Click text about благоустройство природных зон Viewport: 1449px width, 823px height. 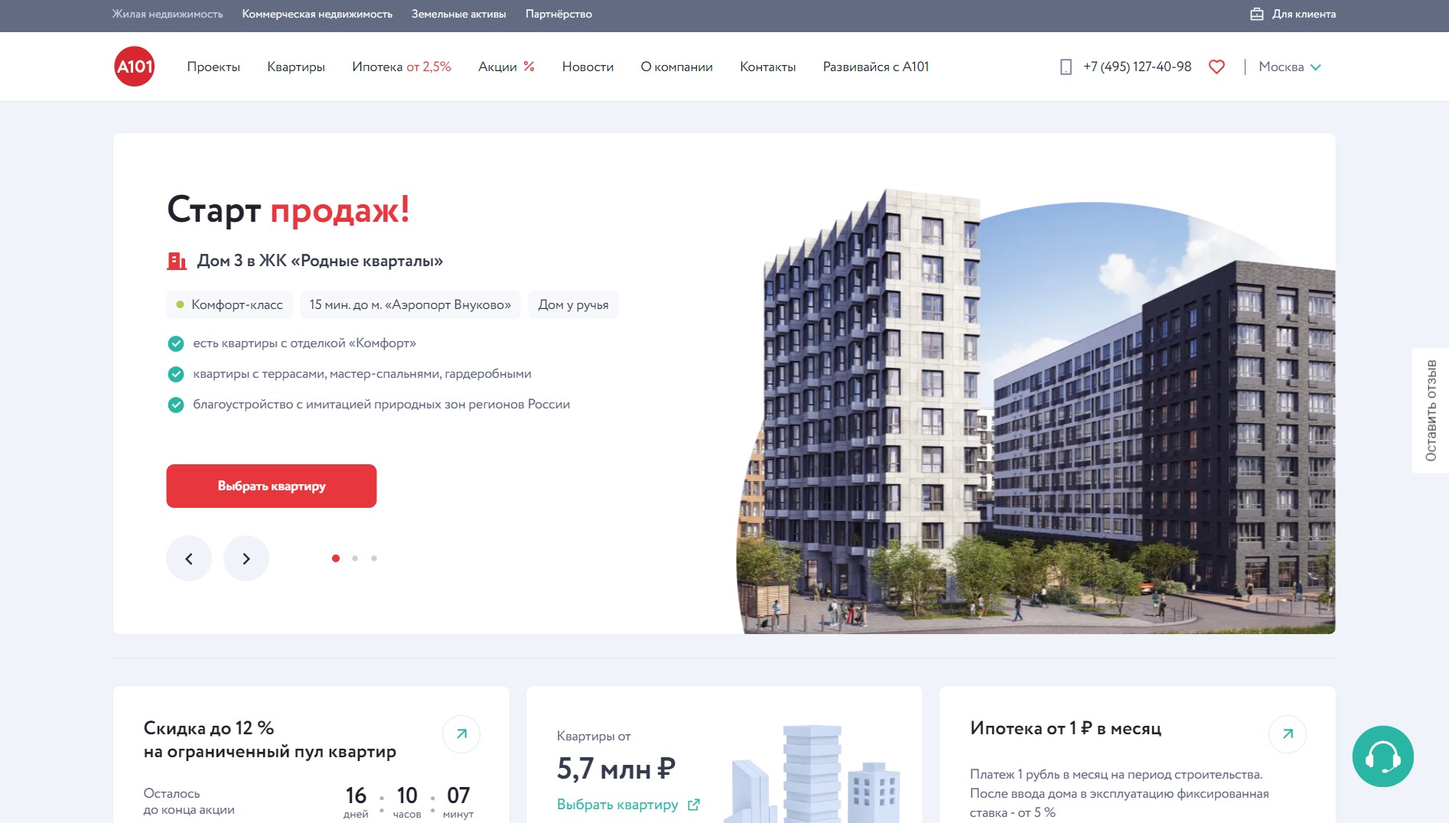tap(382, 405)
